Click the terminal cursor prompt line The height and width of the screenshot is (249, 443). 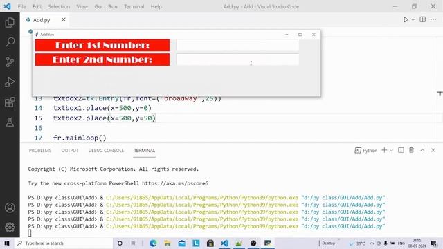coord(30,233)
